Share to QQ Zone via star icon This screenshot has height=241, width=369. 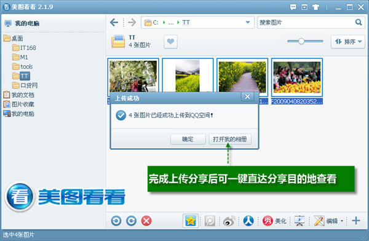coord(191,221)
